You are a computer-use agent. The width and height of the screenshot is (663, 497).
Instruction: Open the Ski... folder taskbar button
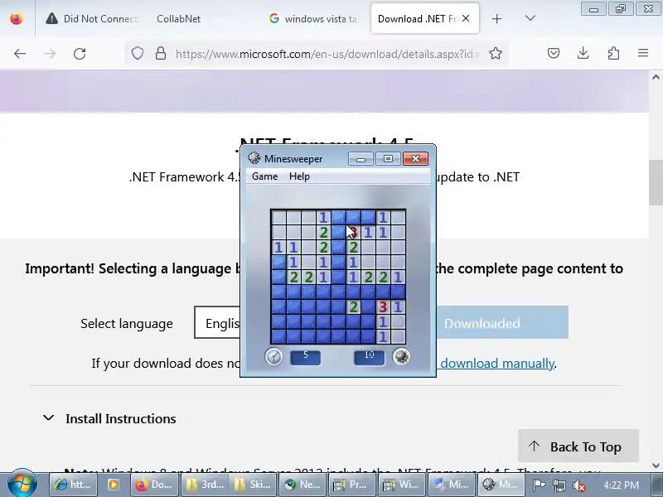[x=253, y=485]
